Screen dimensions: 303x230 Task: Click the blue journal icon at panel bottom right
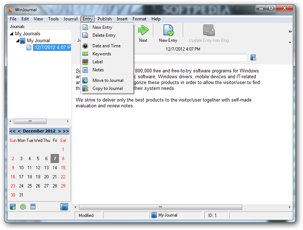coord(64,207)
